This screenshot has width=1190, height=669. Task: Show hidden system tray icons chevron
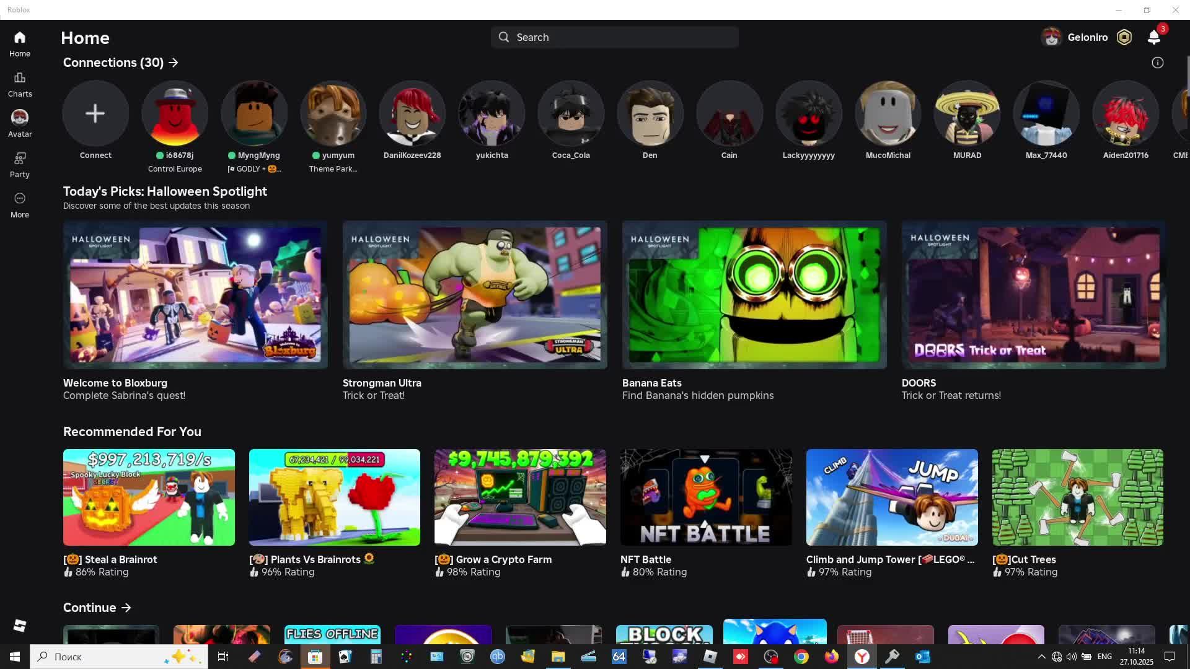pos(1041,657)
